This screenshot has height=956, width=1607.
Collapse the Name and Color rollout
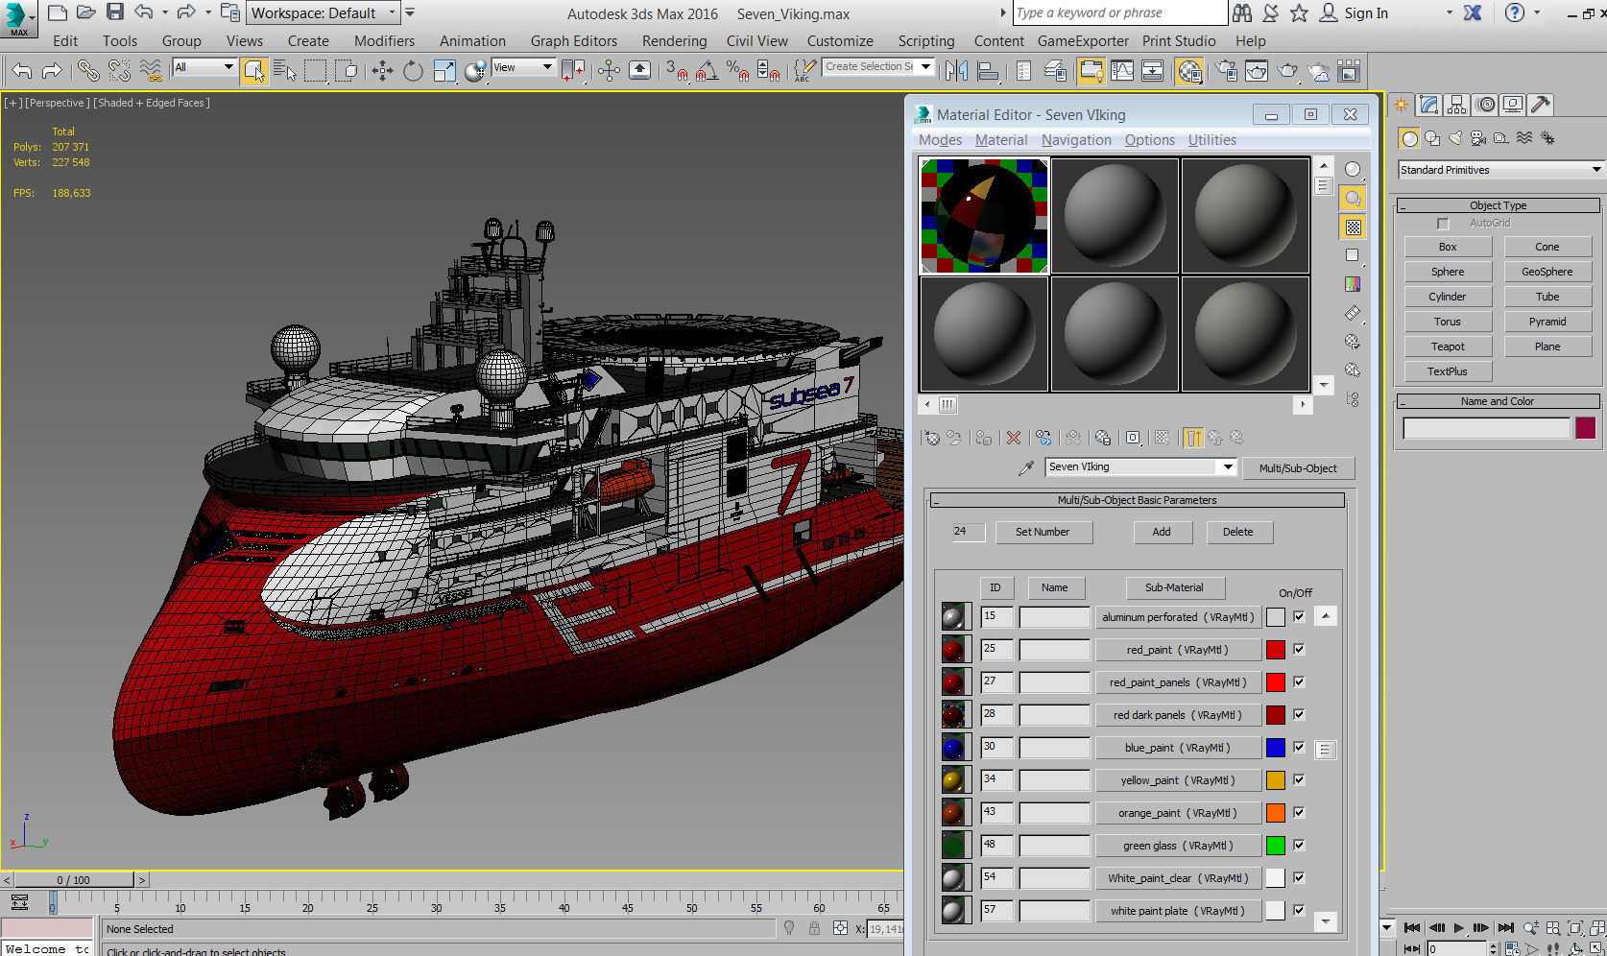(1498, 401)
